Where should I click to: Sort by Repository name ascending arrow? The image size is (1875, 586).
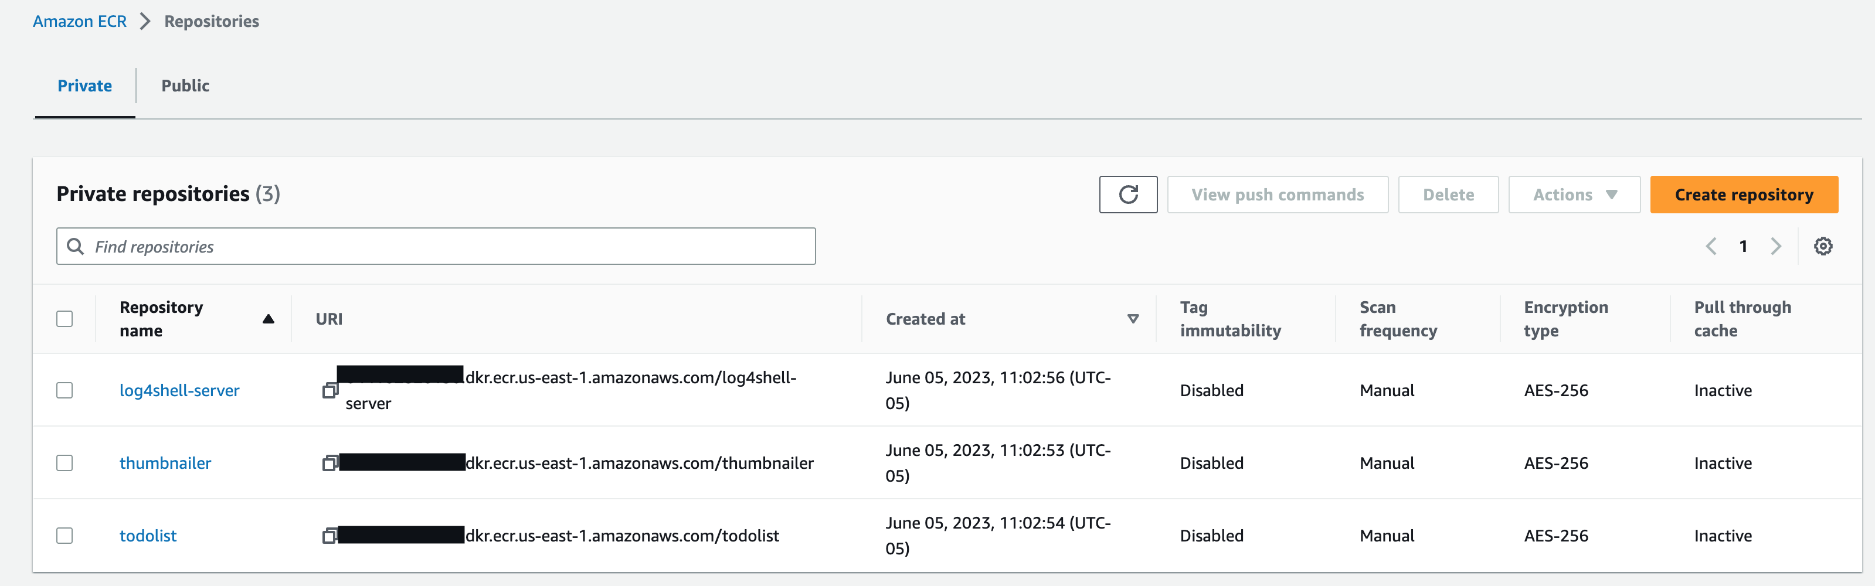click(268, 319)
